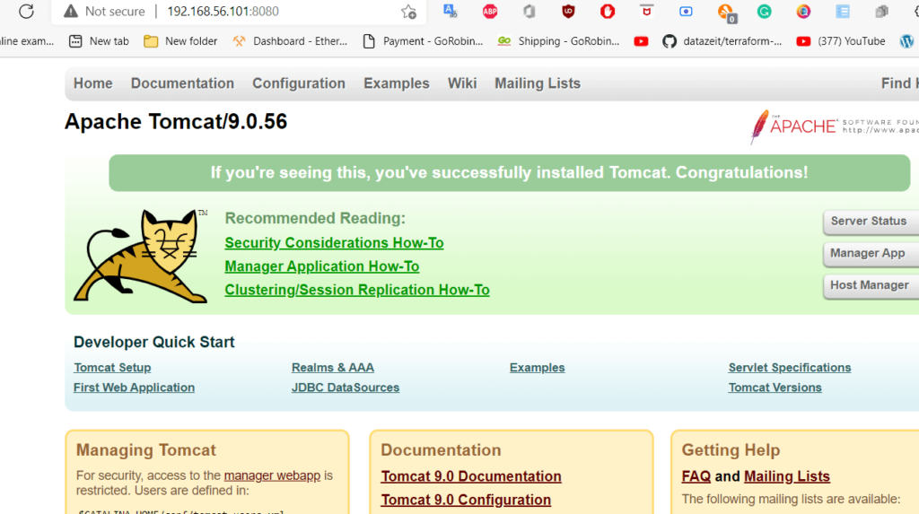Reload the page with the refresh icon

26,11
